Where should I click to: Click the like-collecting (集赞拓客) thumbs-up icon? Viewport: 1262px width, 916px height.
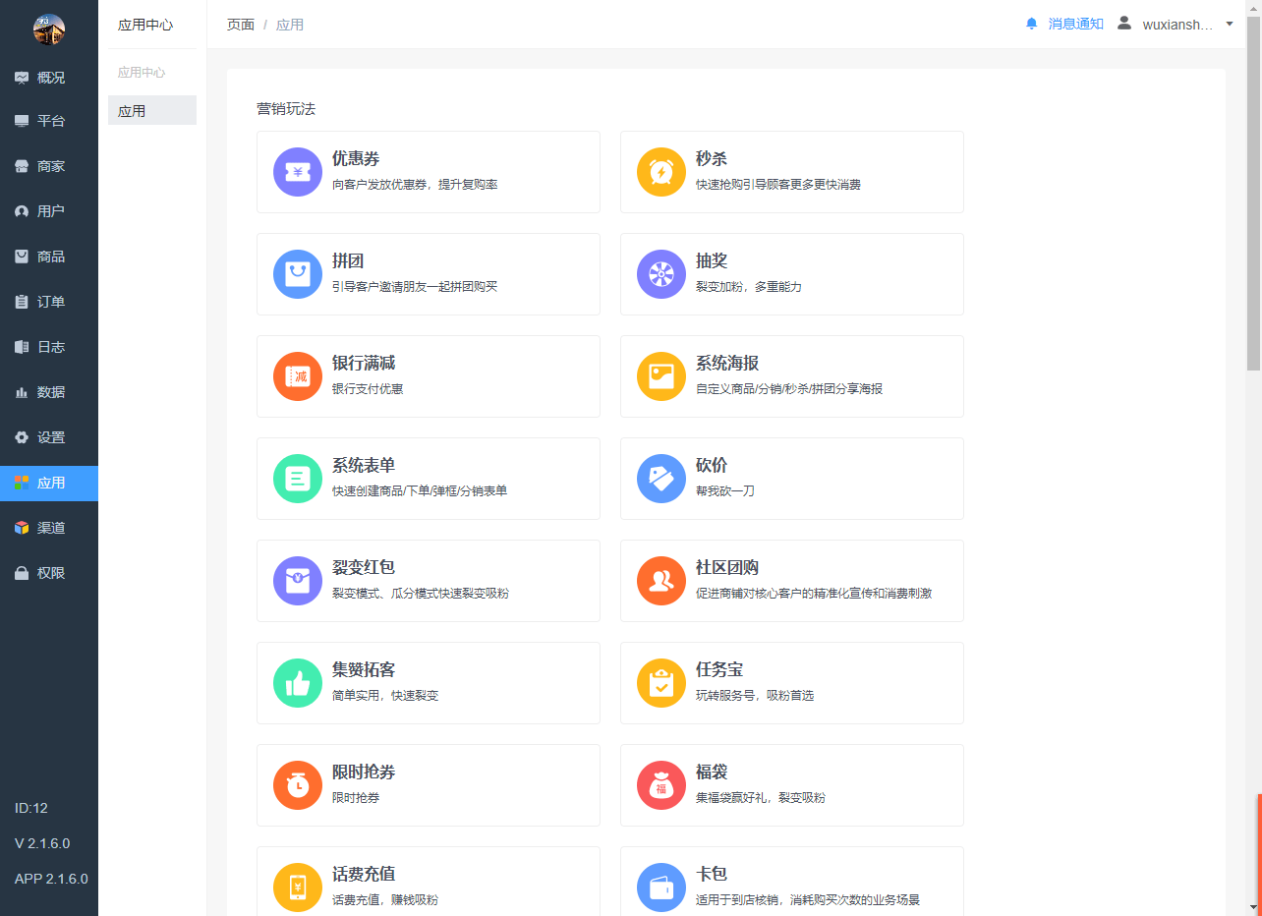[297, 683]
